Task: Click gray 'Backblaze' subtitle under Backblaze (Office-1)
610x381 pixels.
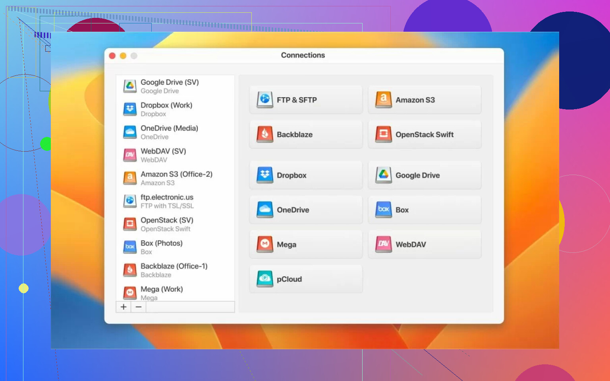Action: pos(156,275)
